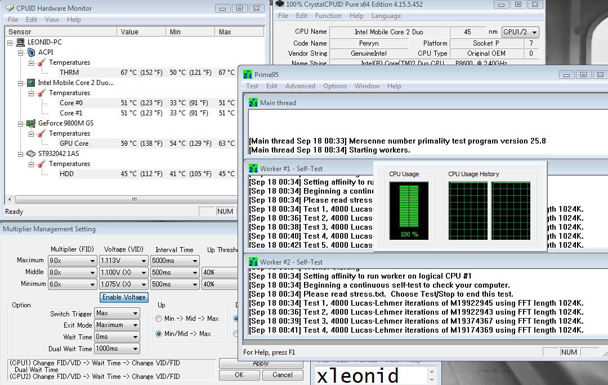
Task: Open the Advanced menu in Prime95
Action: point(300,86)
